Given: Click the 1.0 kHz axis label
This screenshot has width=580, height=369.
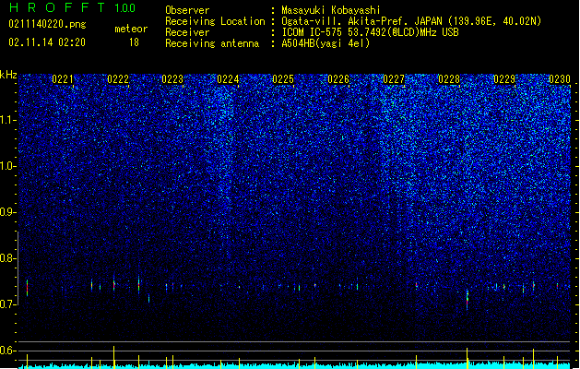Looking at the screenshot, I should pyautogui.click(x=8, y=166).
